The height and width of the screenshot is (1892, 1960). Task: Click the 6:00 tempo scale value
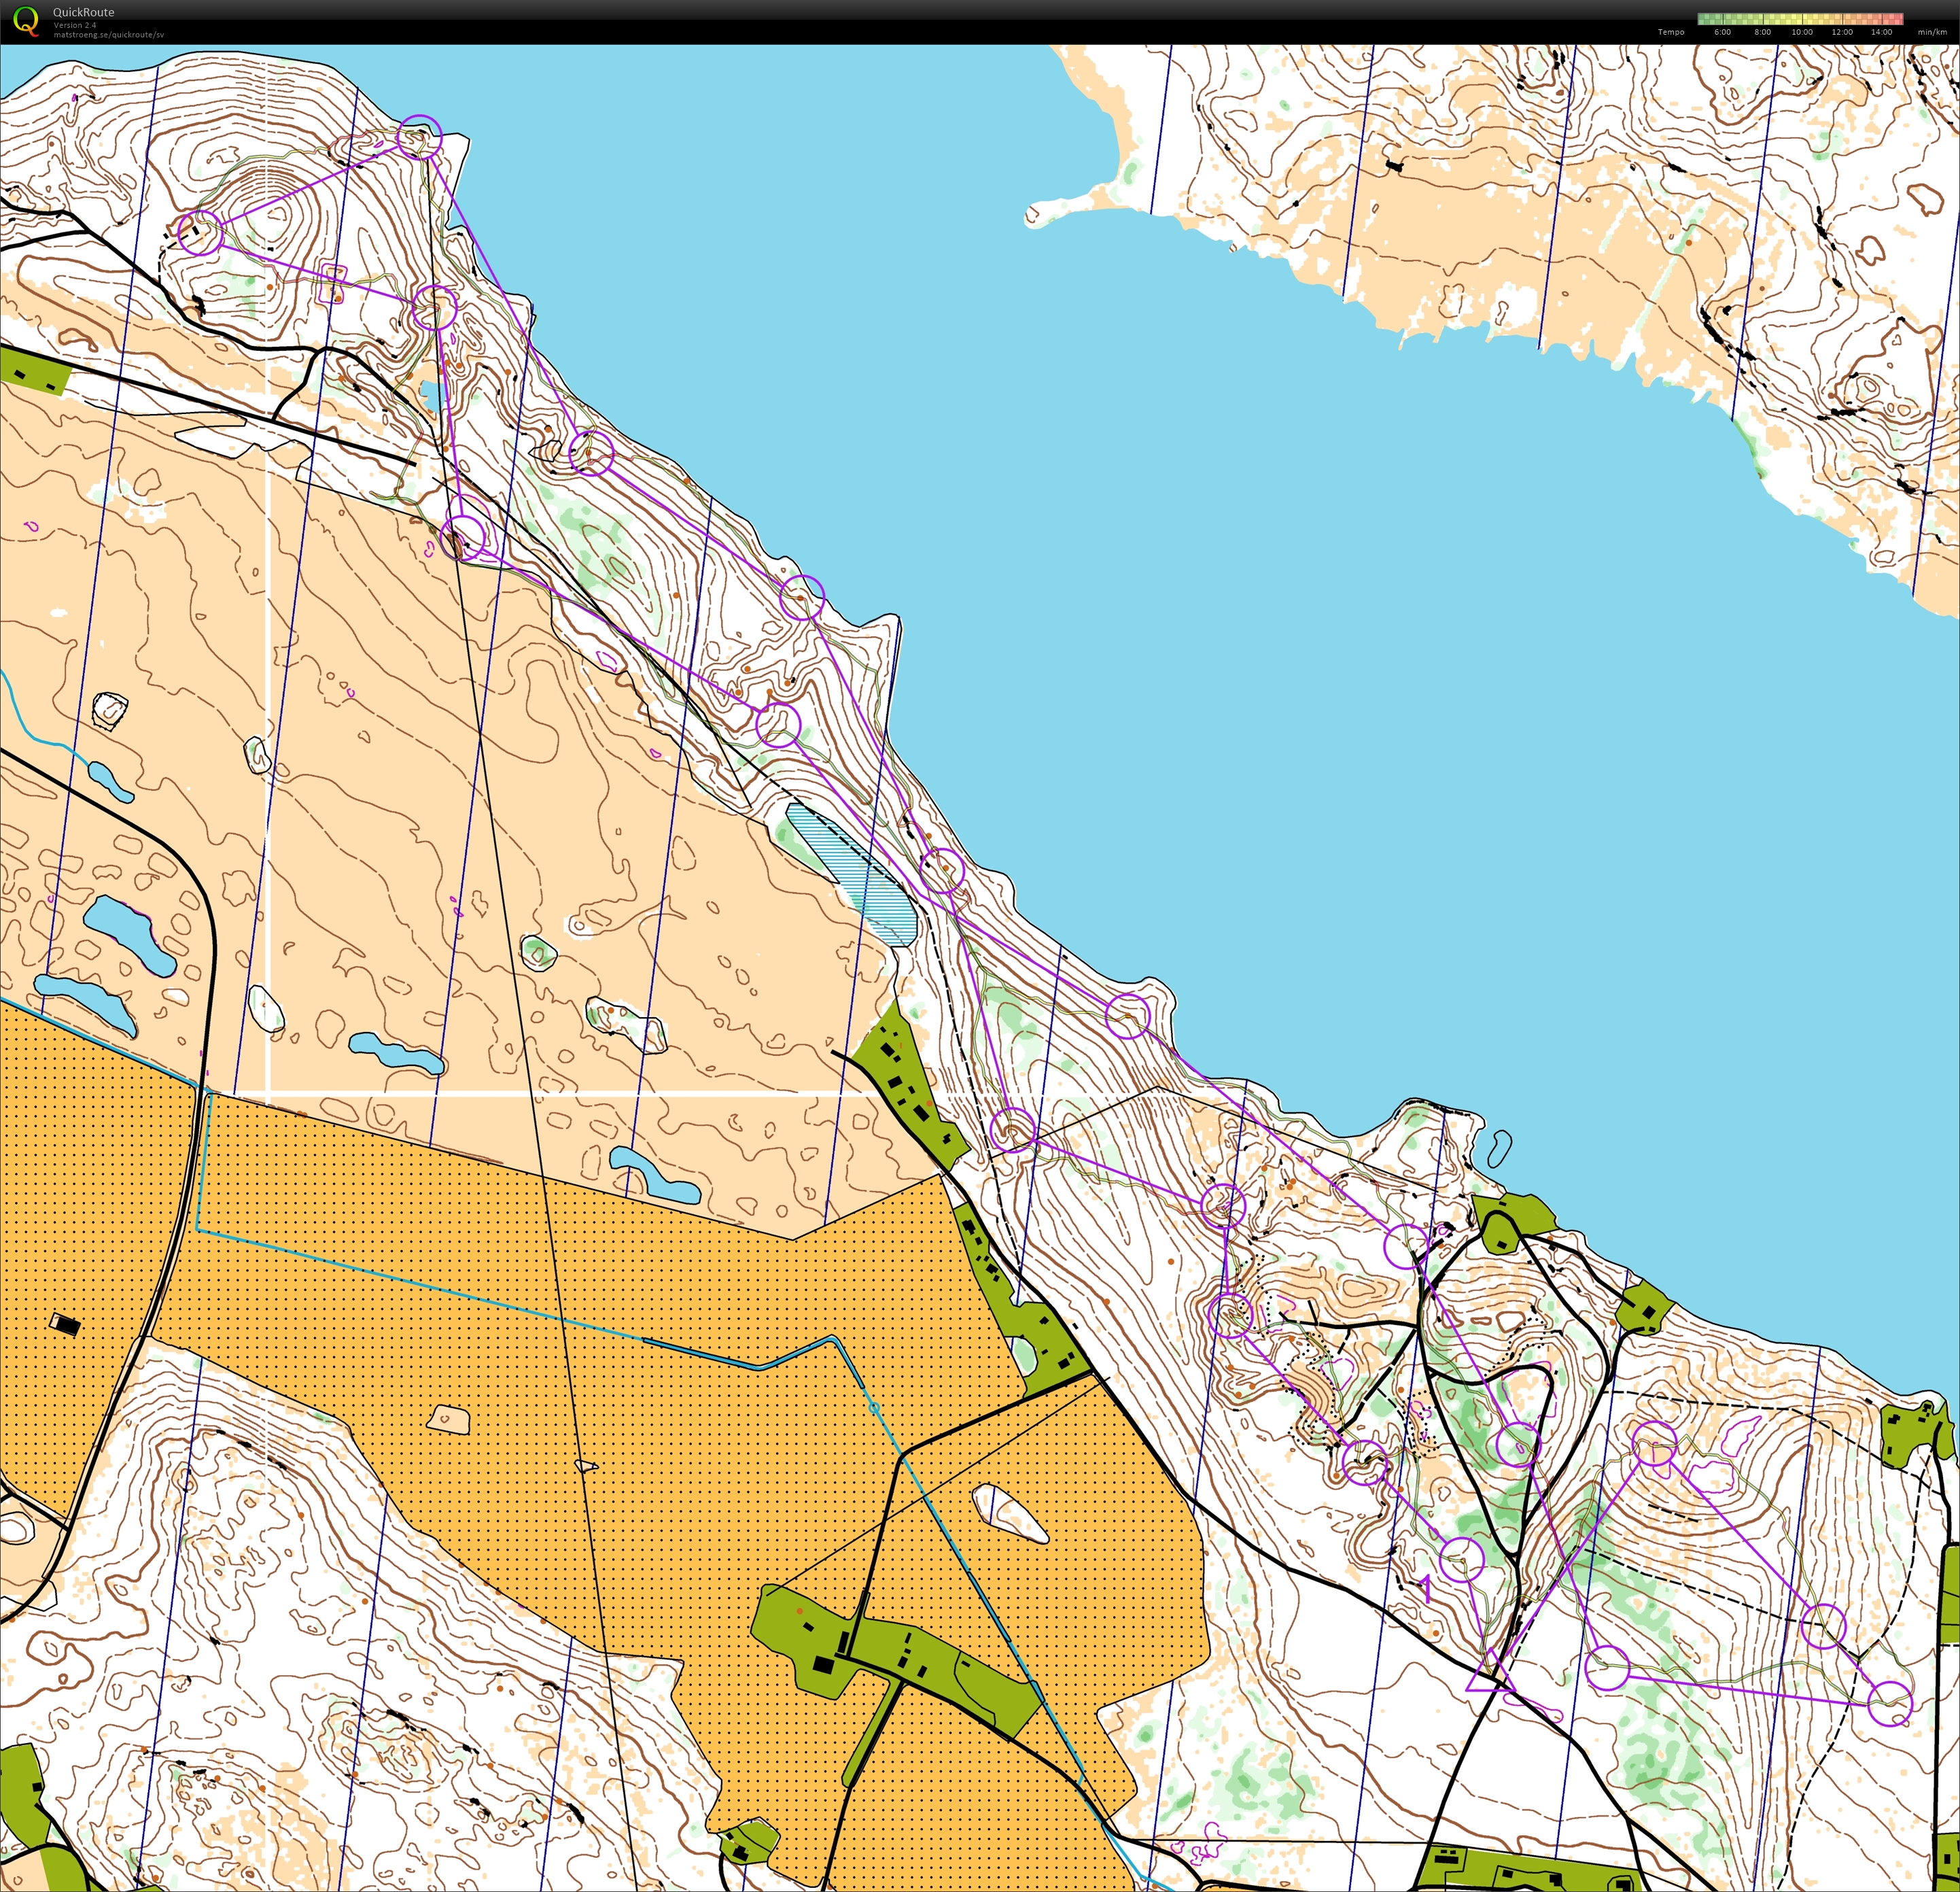[x=1722, y=32]
